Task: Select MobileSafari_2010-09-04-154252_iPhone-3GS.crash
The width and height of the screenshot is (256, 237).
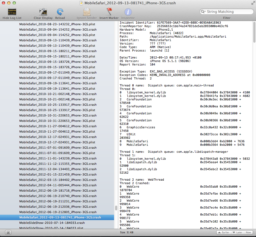Action: point(58,30)
